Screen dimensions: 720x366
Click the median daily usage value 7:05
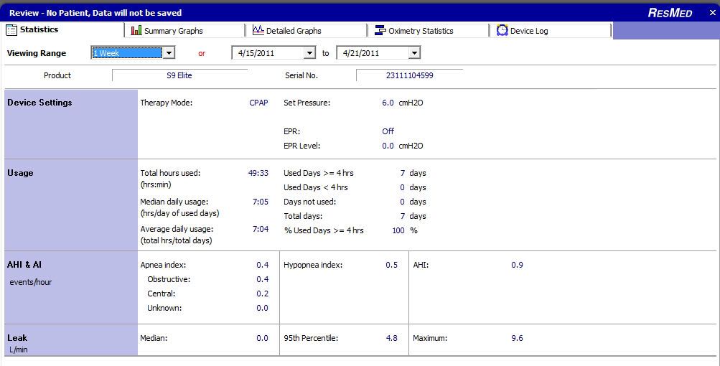pyautogui.click(x=261, y=202)
